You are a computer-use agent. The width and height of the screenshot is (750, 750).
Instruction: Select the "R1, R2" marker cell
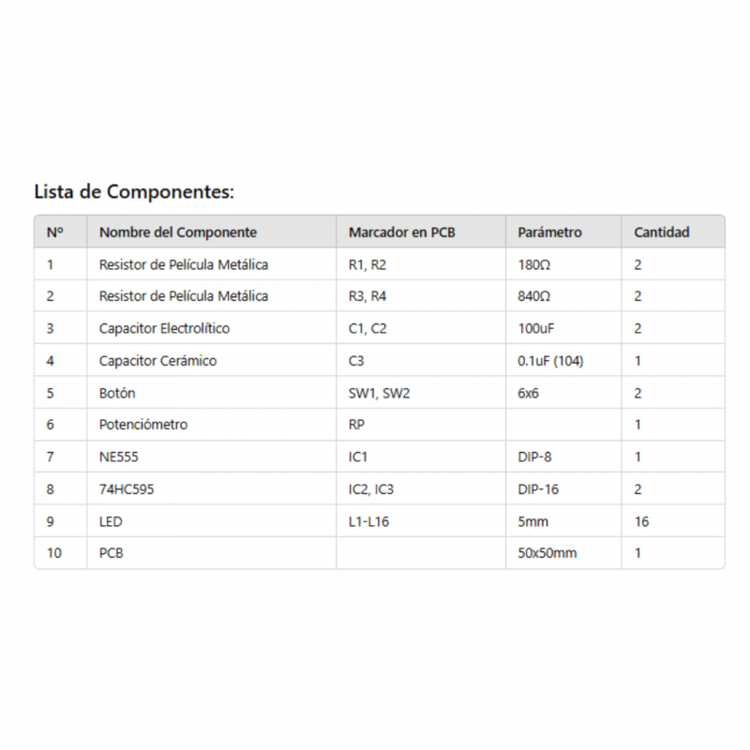click(x=367, y=265)
